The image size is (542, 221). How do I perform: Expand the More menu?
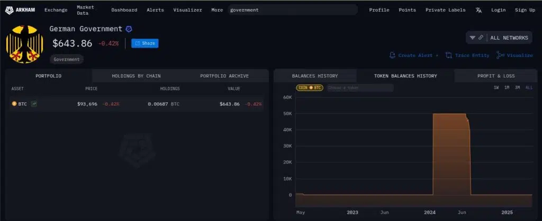(x=217, y=10)
